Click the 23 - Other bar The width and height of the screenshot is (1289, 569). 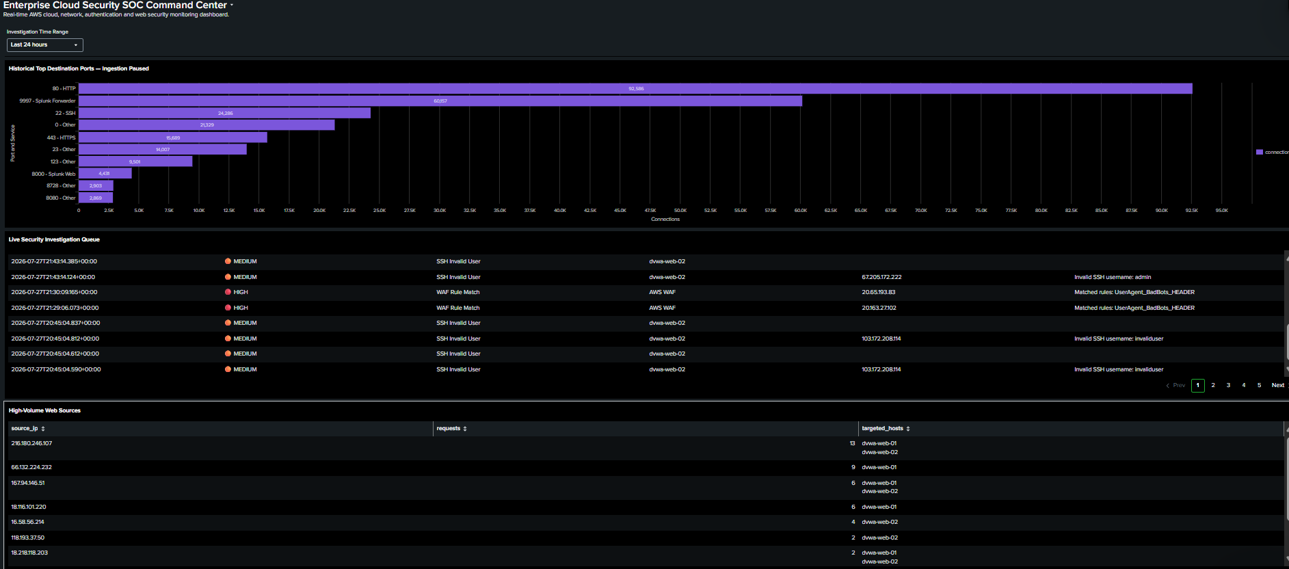[163, 149]
